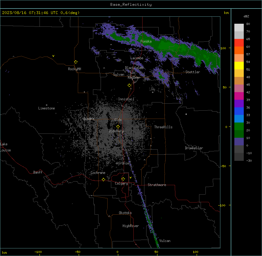Click the ThreeHills town label

point(163,127)
